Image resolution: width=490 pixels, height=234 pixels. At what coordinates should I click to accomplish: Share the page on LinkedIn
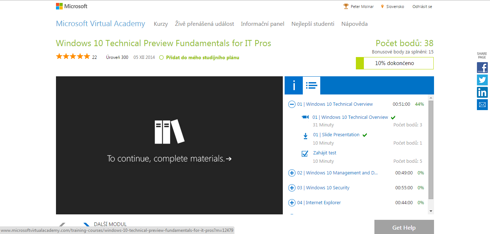482,92
